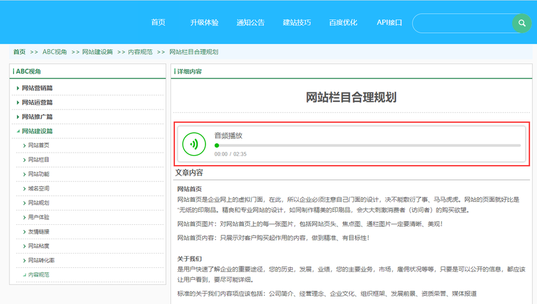
Task: Click the 文章内容 section heading
Action: [189, 173]
